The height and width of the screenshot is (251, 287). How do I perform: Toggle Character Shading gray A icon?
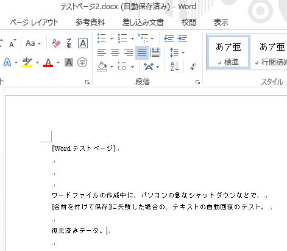69,62
